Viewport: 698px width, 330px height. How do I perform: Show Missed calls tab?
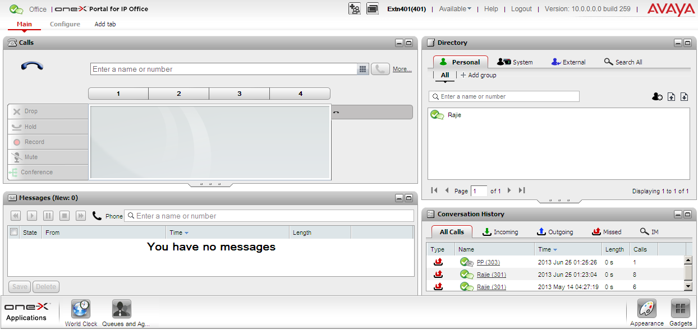click(x=607, y=232)
